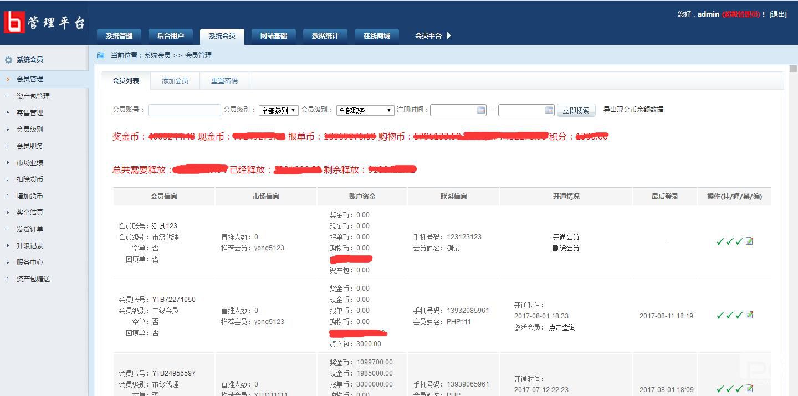The width and height of the screenshot is (798, 396).
Task: Click first green checkmark for member YTB72271050
Action: point(720,315)
